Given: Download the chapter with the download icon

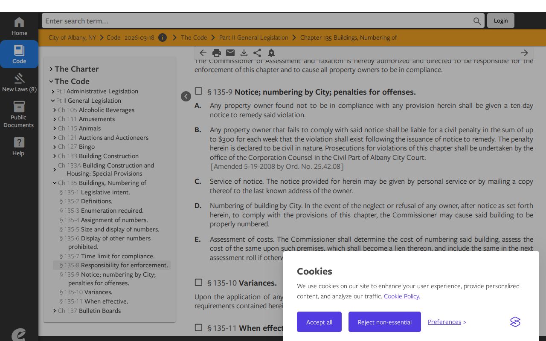Looking at the screenshot, I should tap(244, 53).
